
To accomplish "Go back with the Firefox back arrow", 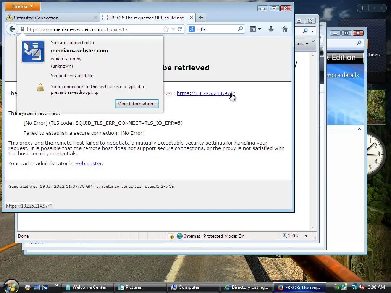I will point(12,29).
